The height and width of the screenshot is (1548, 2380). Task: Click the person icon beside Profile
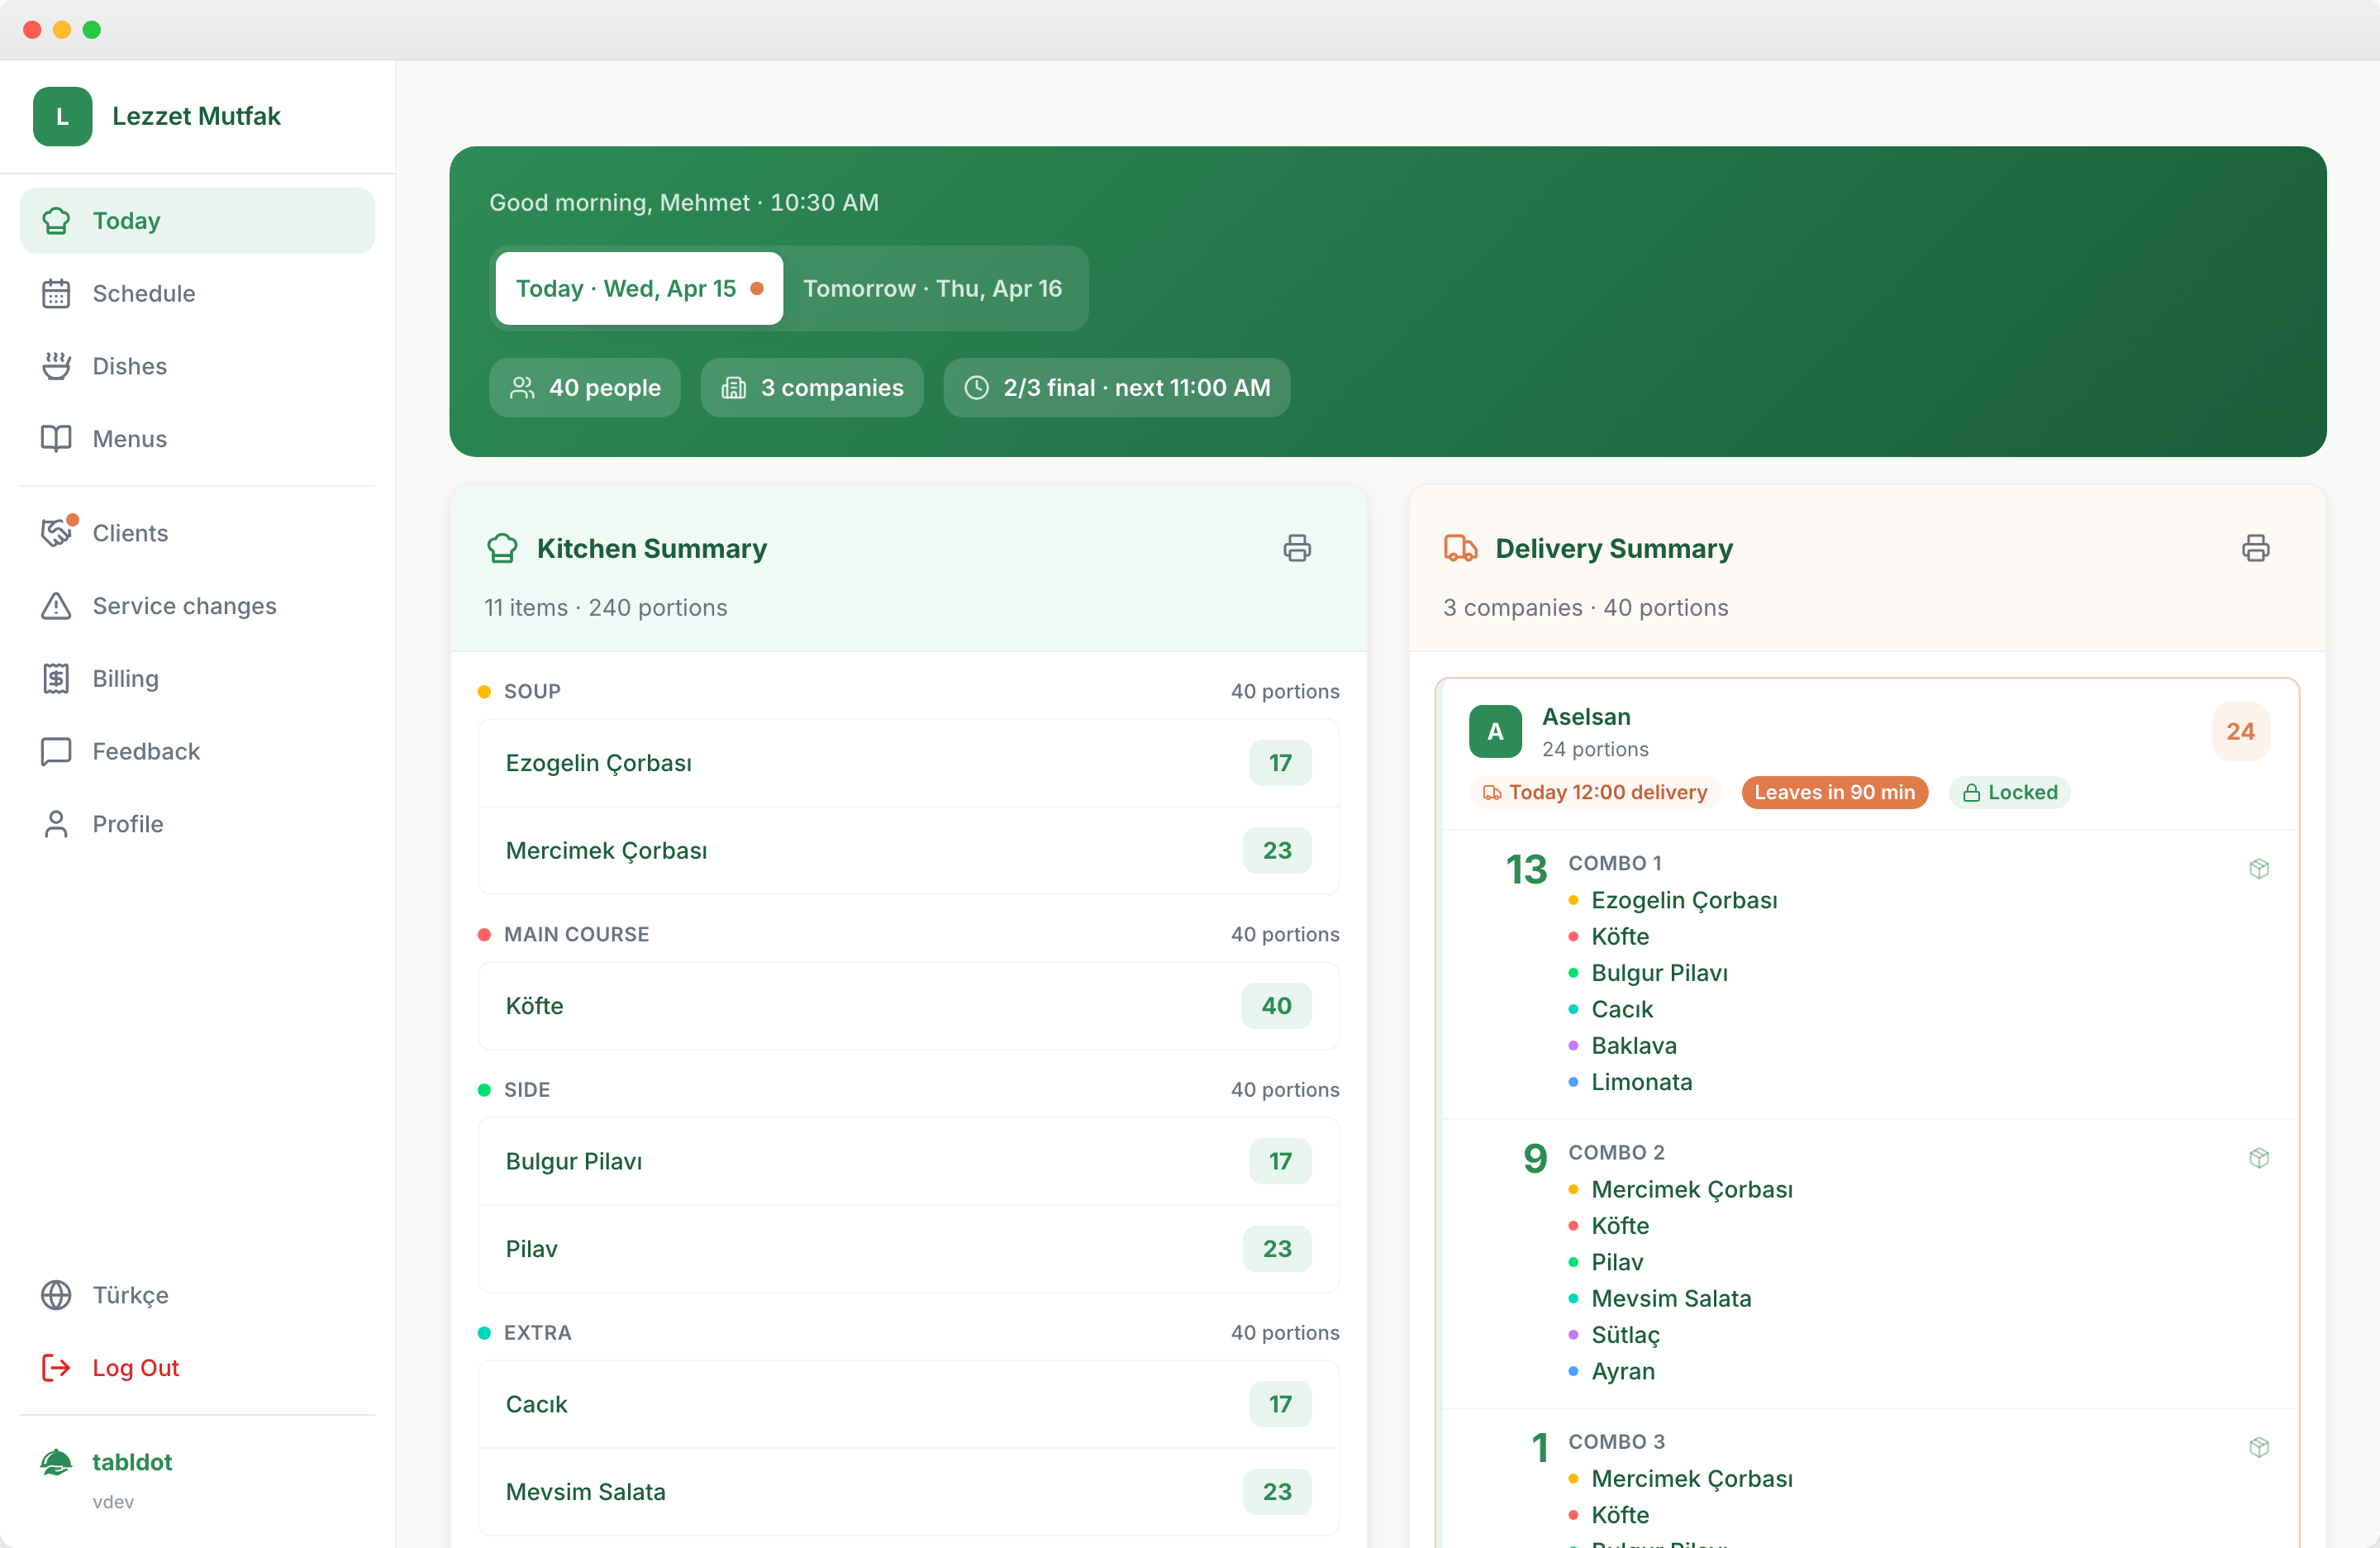click(56, 824)
